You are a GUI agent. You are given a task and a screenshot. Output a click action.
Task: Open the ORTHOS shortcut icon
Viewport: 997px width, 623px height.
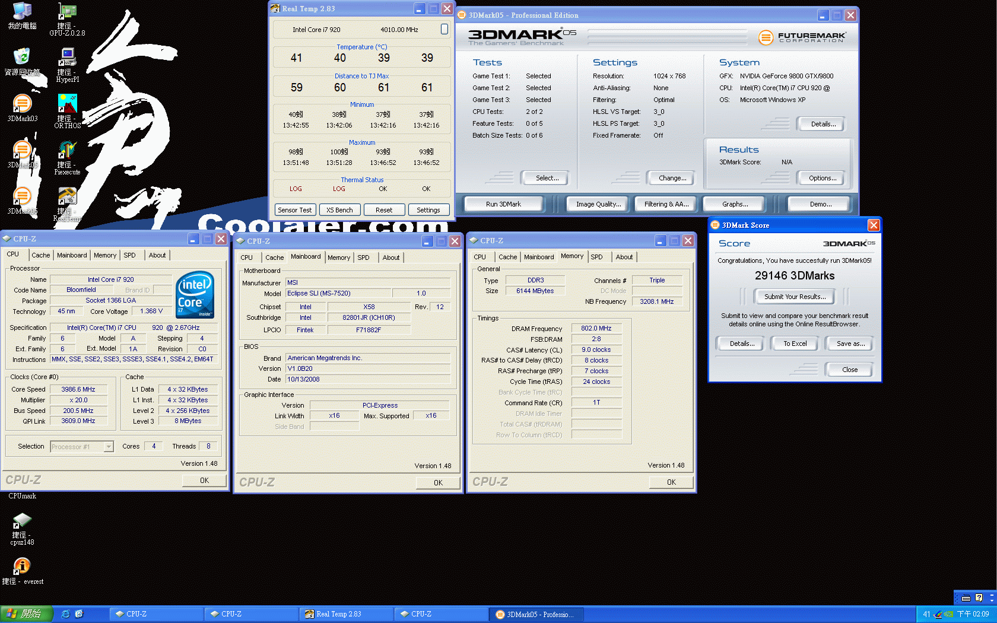(67, 112)
